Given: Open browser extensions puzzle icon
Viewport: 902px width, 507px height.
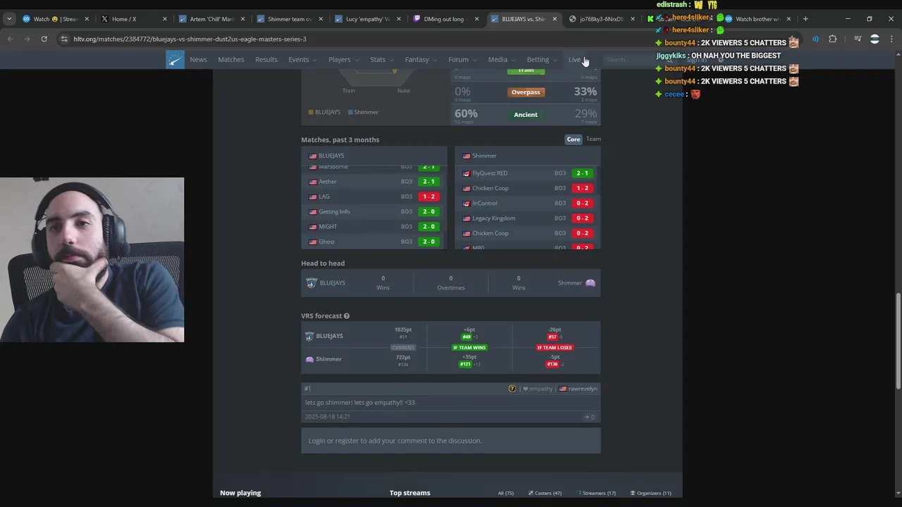Looking at the screenshot, I should [x=833, y=39].
